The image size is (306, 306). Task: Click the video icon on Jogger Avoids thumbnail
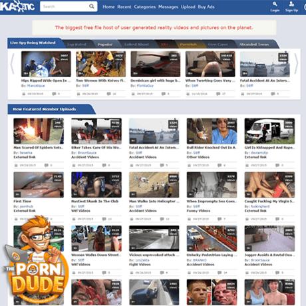(249, 248)
